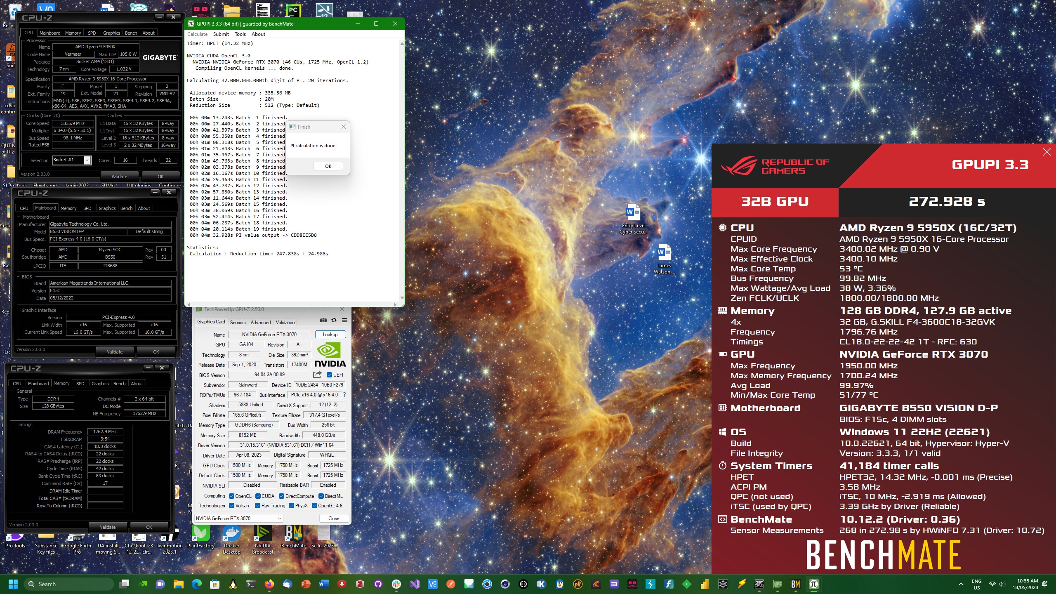Open PowerPoint from the taskbar

[x=306, y=584]
